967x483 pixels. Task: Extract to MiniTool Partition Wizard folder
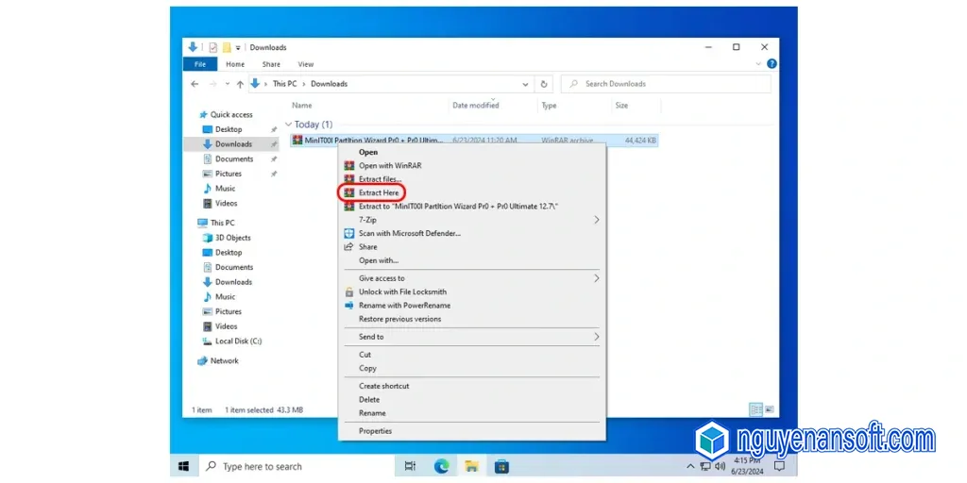tap(458, 207)
